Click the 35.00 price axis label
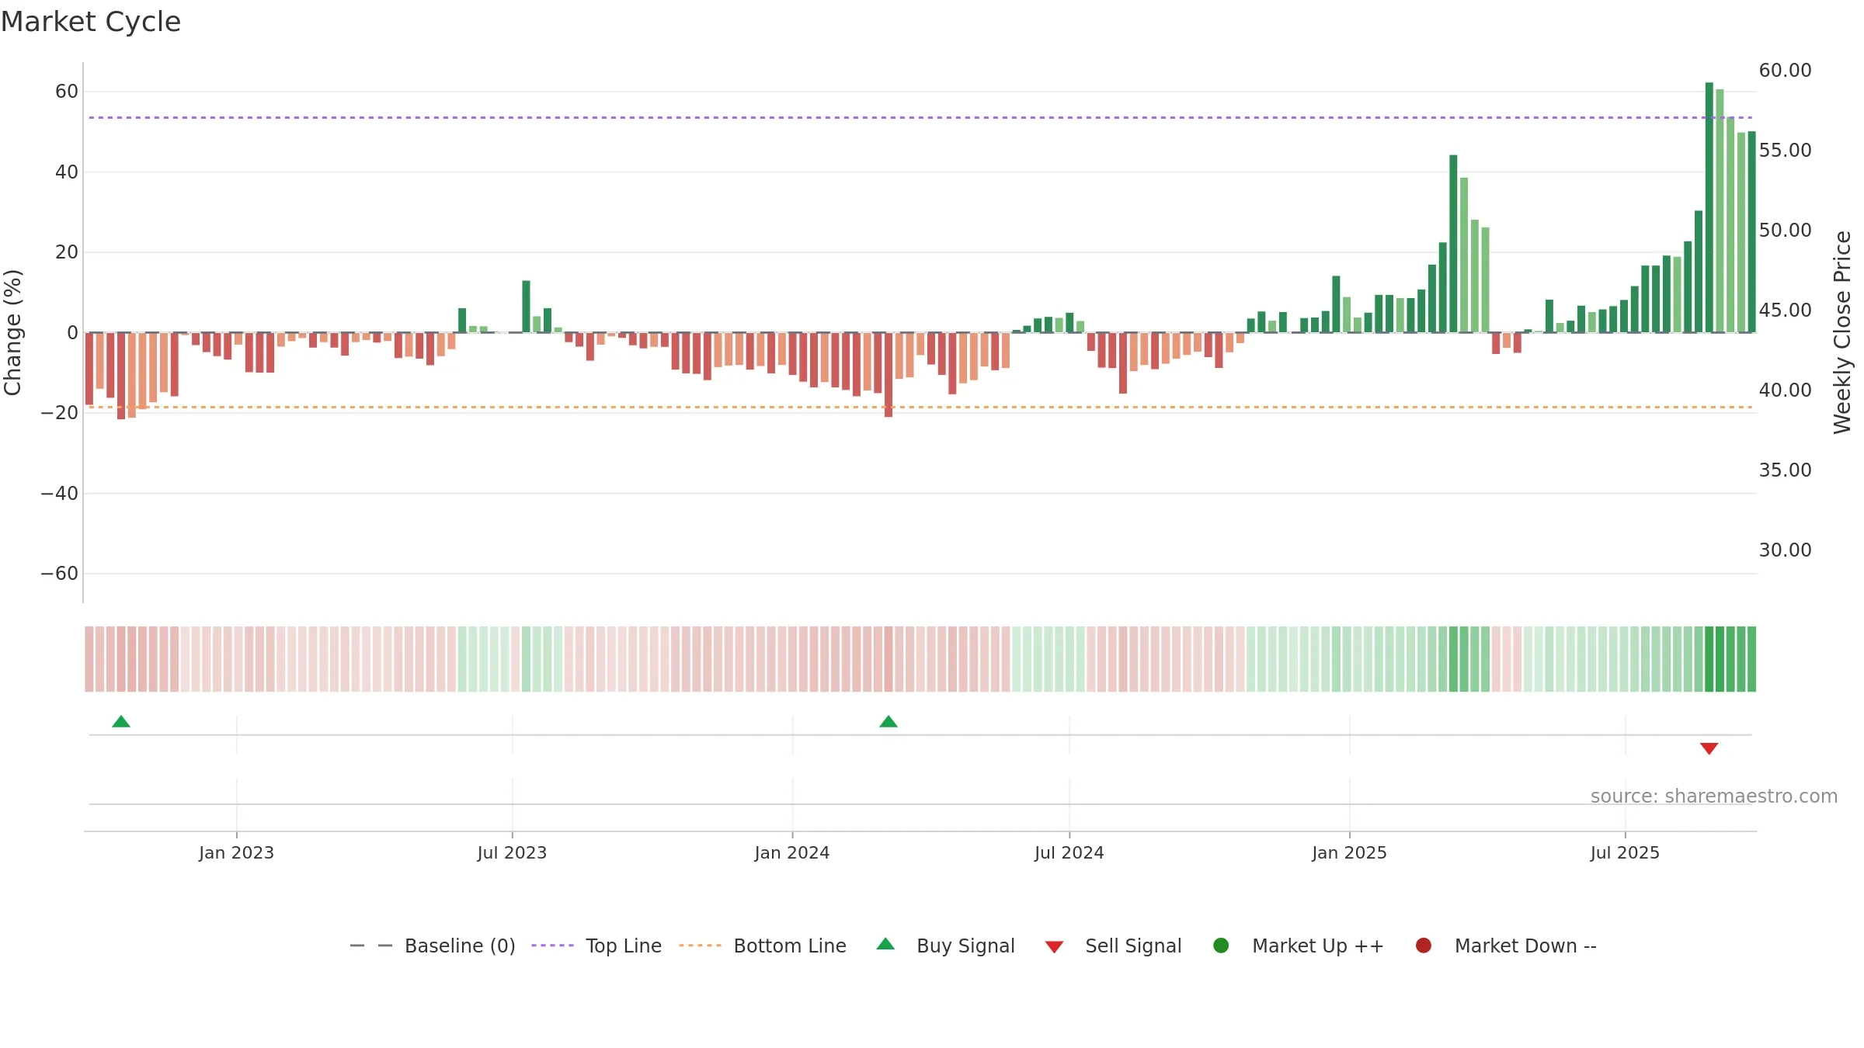 [x=1785, y=470]
